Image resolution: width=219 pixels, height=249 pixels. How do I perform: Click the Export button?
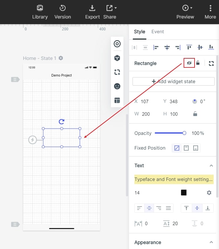(x=92, y=12)
